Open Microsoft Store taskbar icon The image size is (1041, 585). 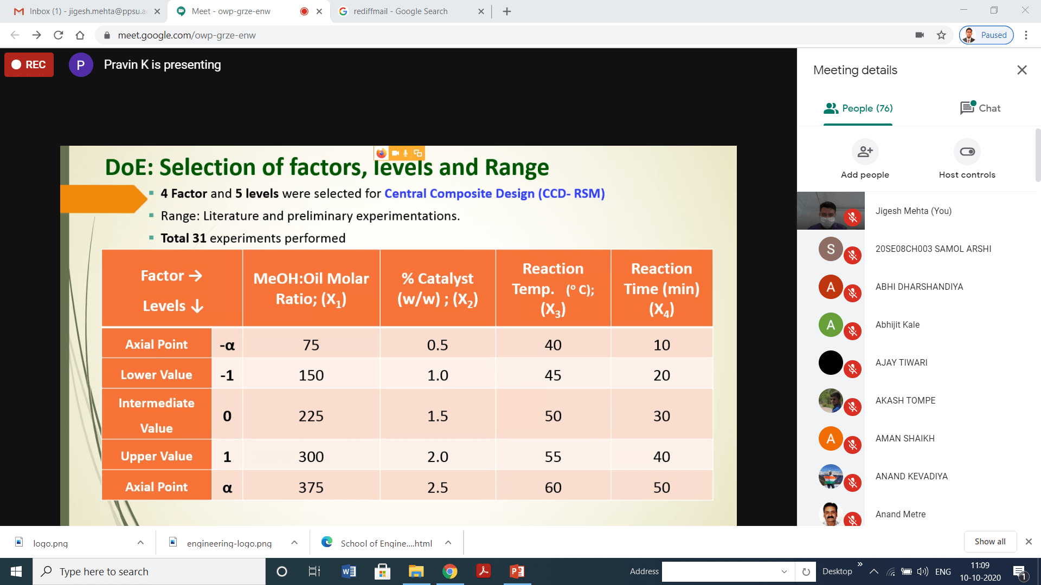click(x=382, y=571)
